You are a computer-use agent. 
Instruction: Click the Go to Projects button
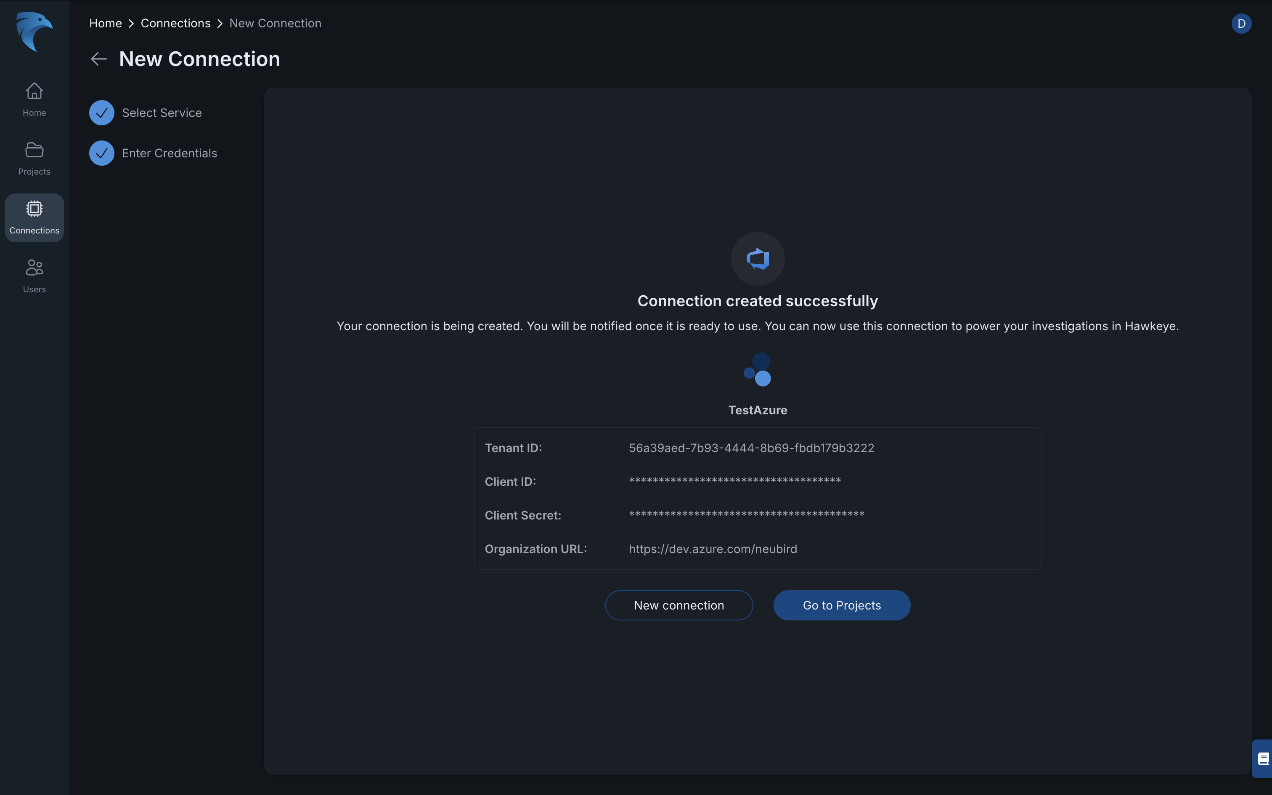pos(841,605)
